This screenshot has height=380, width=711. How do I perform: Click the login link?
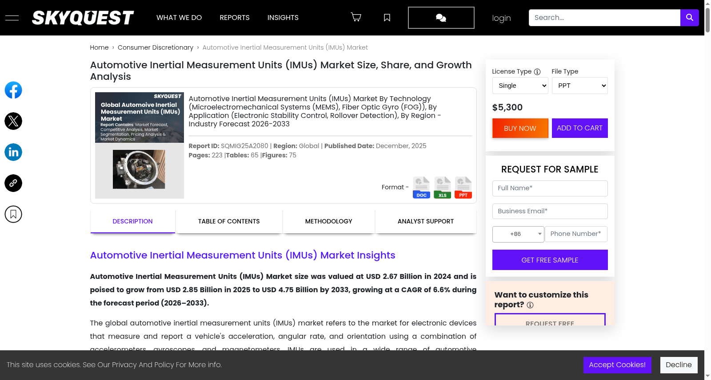tap(502, 18)
